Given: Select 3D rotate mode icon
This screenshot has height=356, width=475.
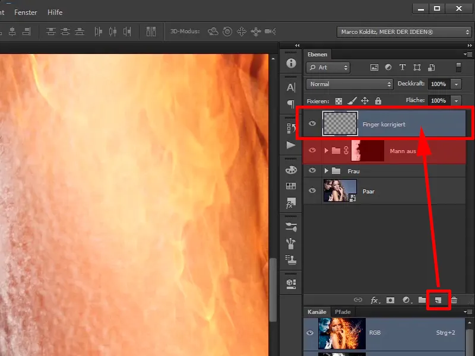Looking at the screenshot, I should [x=213, y=31].
